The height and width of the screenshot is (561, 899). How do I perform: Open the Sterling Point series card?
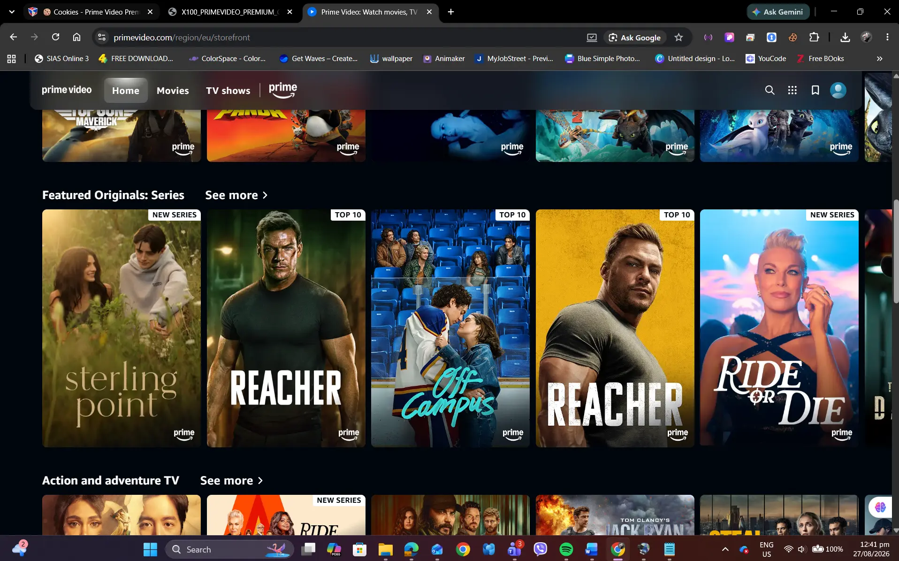[122, 328]
